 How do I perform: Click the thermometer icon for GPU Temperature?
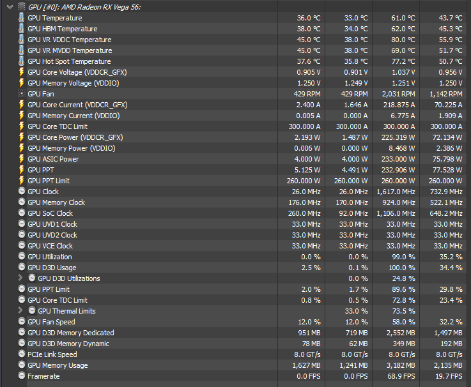tap(21, 18)
